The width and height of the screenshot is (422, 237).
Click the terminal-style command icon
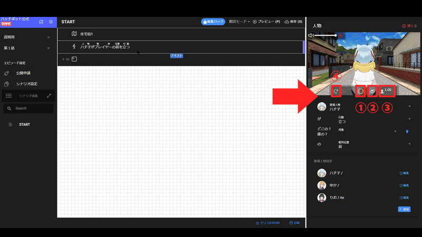click(x=74, y=59)
